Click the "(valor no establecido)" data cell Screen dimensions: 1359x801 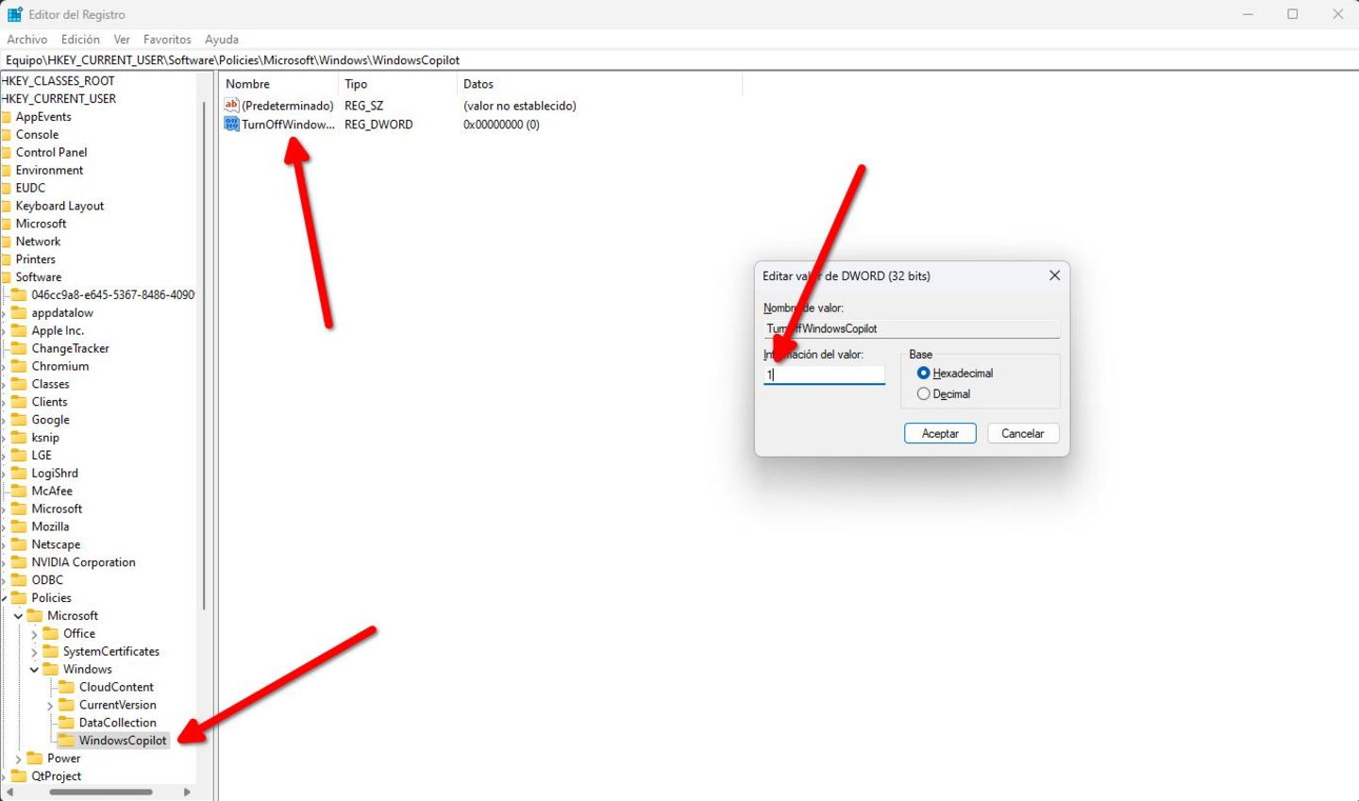520,106
